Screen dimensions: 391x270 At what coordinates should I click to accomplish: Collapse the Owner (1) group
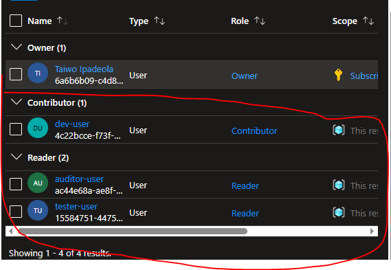[16, 47]
